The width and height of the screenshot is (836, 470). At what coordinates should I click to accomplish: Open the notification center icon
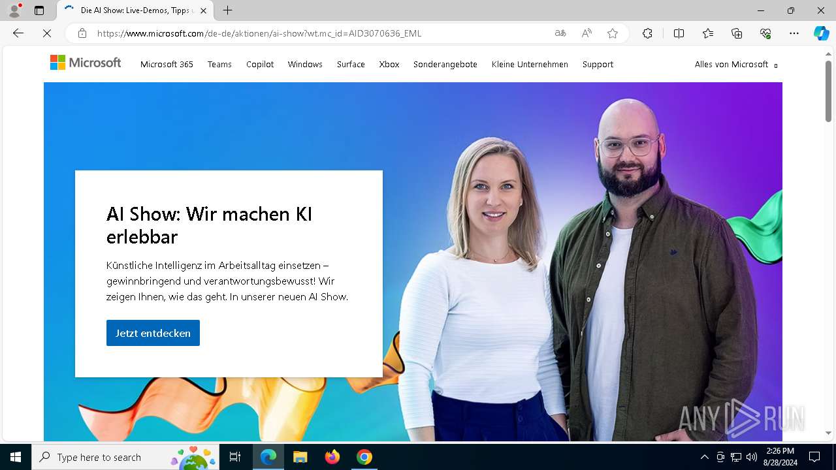click(814, 457)
